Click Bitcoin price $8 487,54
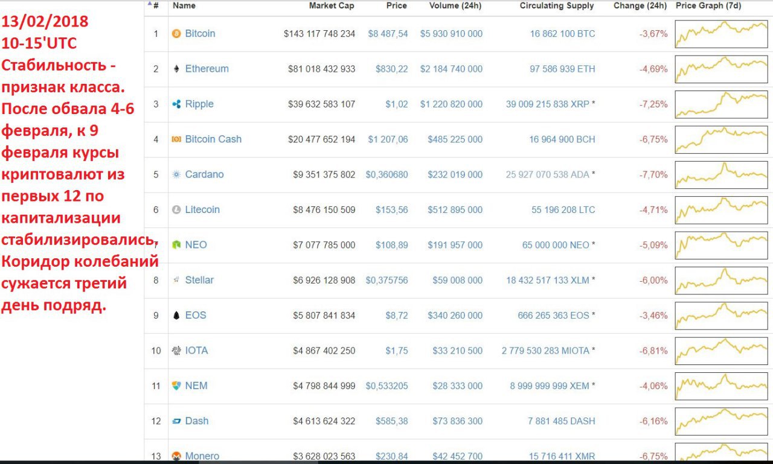This screenshot has height=464, width=773. coord(388,34)
